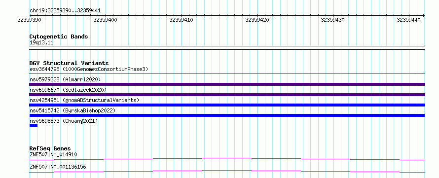Click the 19q13.11 band label
439x178 pixels.
tap(41, 43)
